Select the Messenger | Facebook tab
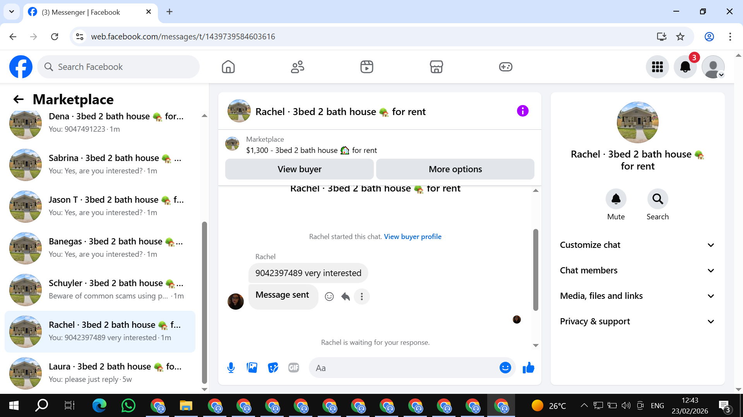 point(91,12)
